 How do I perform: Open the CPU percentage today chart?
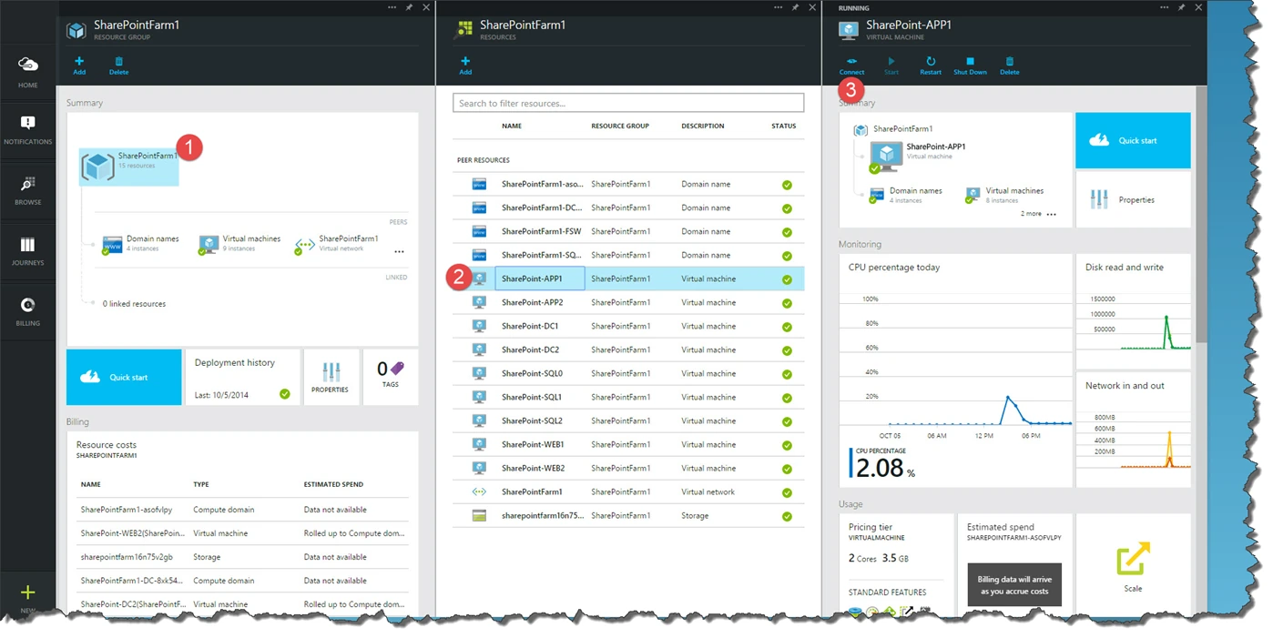click(x=955, y=370)
